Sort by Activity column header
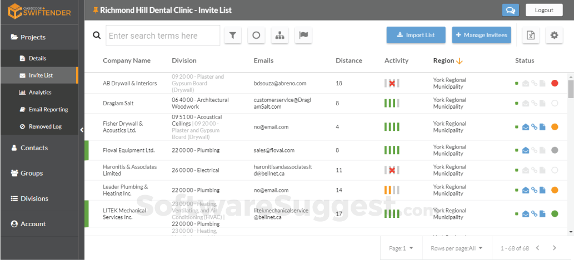Image resolution: width=574 pixels, height=260 pixels. (x=396, y=60)
